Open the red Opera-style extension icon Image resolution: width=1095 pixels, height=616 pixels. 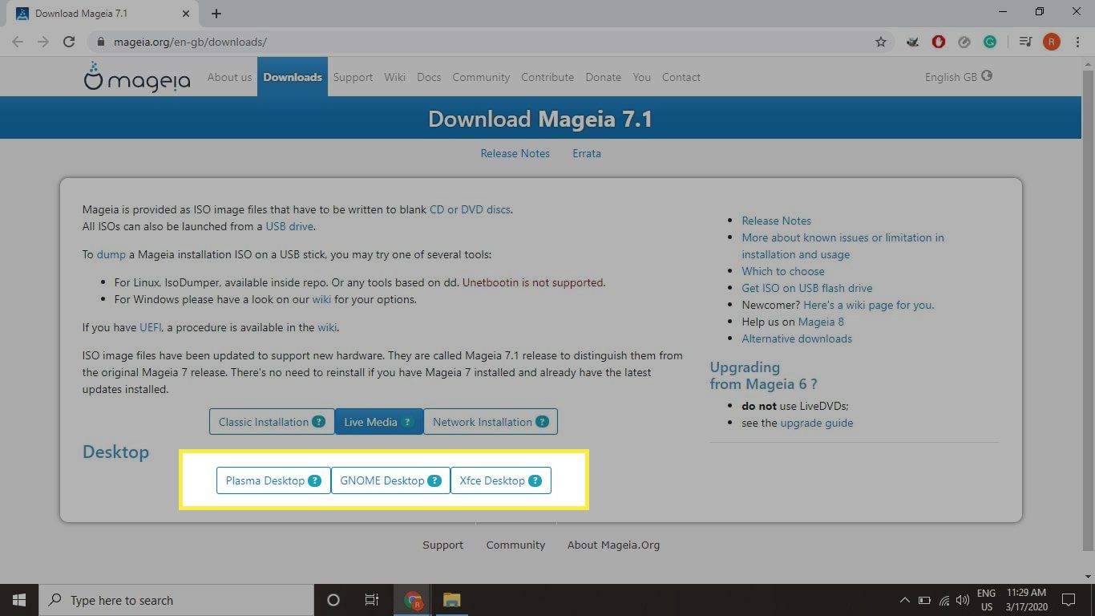point(939,42)
